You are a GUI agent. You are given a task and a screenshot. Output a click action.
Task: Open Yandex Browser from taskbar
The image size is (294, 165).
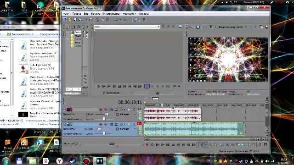coord(59,161)
